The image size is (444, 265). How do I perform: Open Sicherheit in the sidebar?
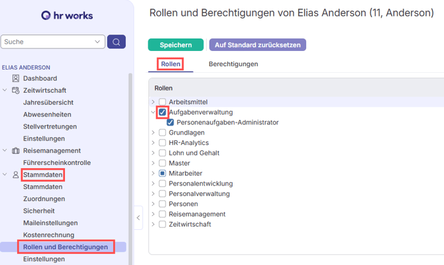point(39,211)
